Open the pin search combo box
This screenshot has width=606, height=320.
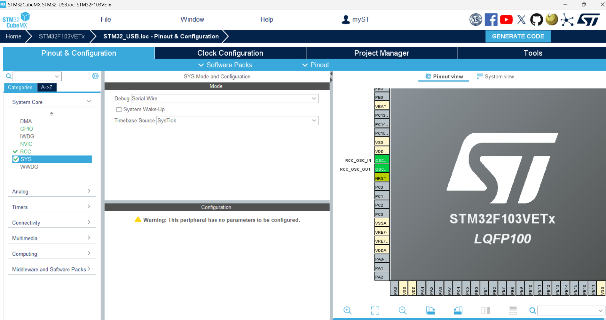click(571, 310)
